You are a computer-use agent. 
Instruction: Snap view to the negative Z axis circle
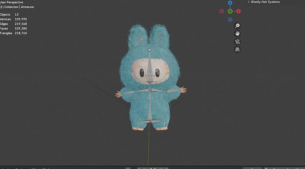point(230,19)
